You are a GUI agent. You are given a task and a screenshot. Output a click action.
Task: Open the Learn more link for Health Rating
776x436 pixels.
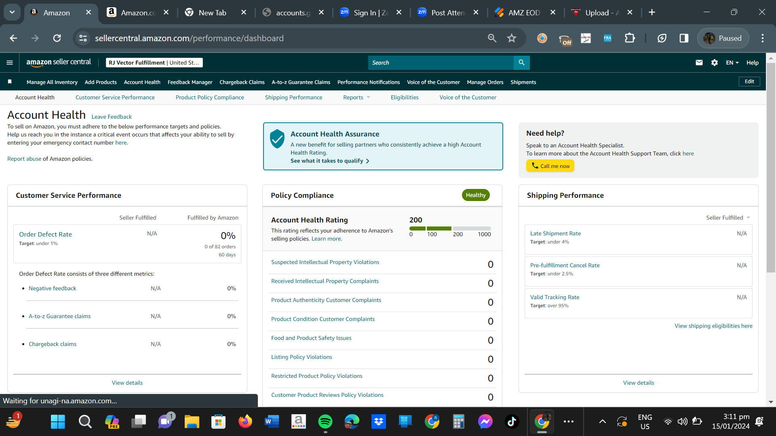tap(326, 239)
